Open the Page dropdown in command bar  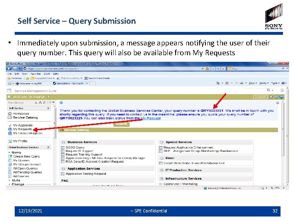(253, 83)
